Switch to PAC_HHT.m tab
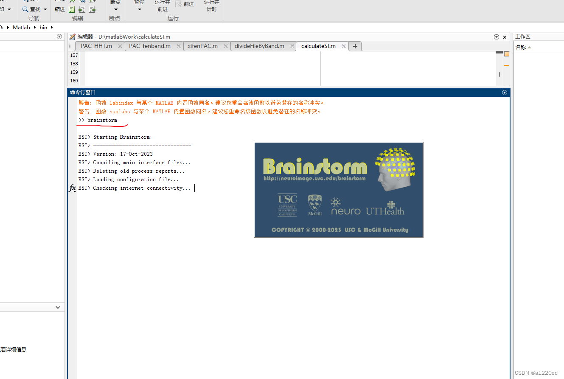 (x=96, y=46)
